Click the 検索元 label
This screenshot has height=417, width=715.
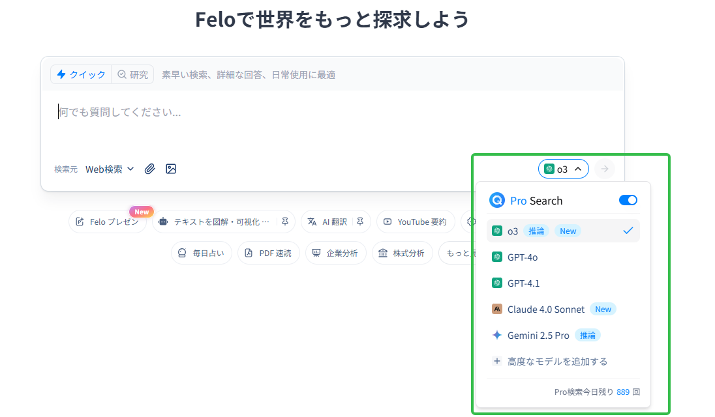[x=66, y=169]
